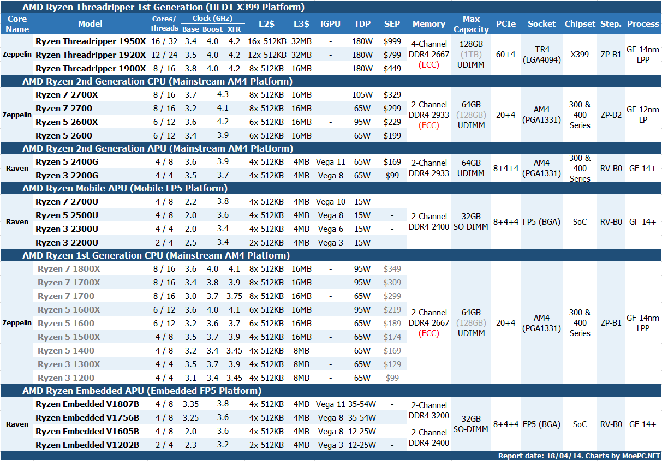Click the Ryzen 5 1600 model name

point(66,324)
